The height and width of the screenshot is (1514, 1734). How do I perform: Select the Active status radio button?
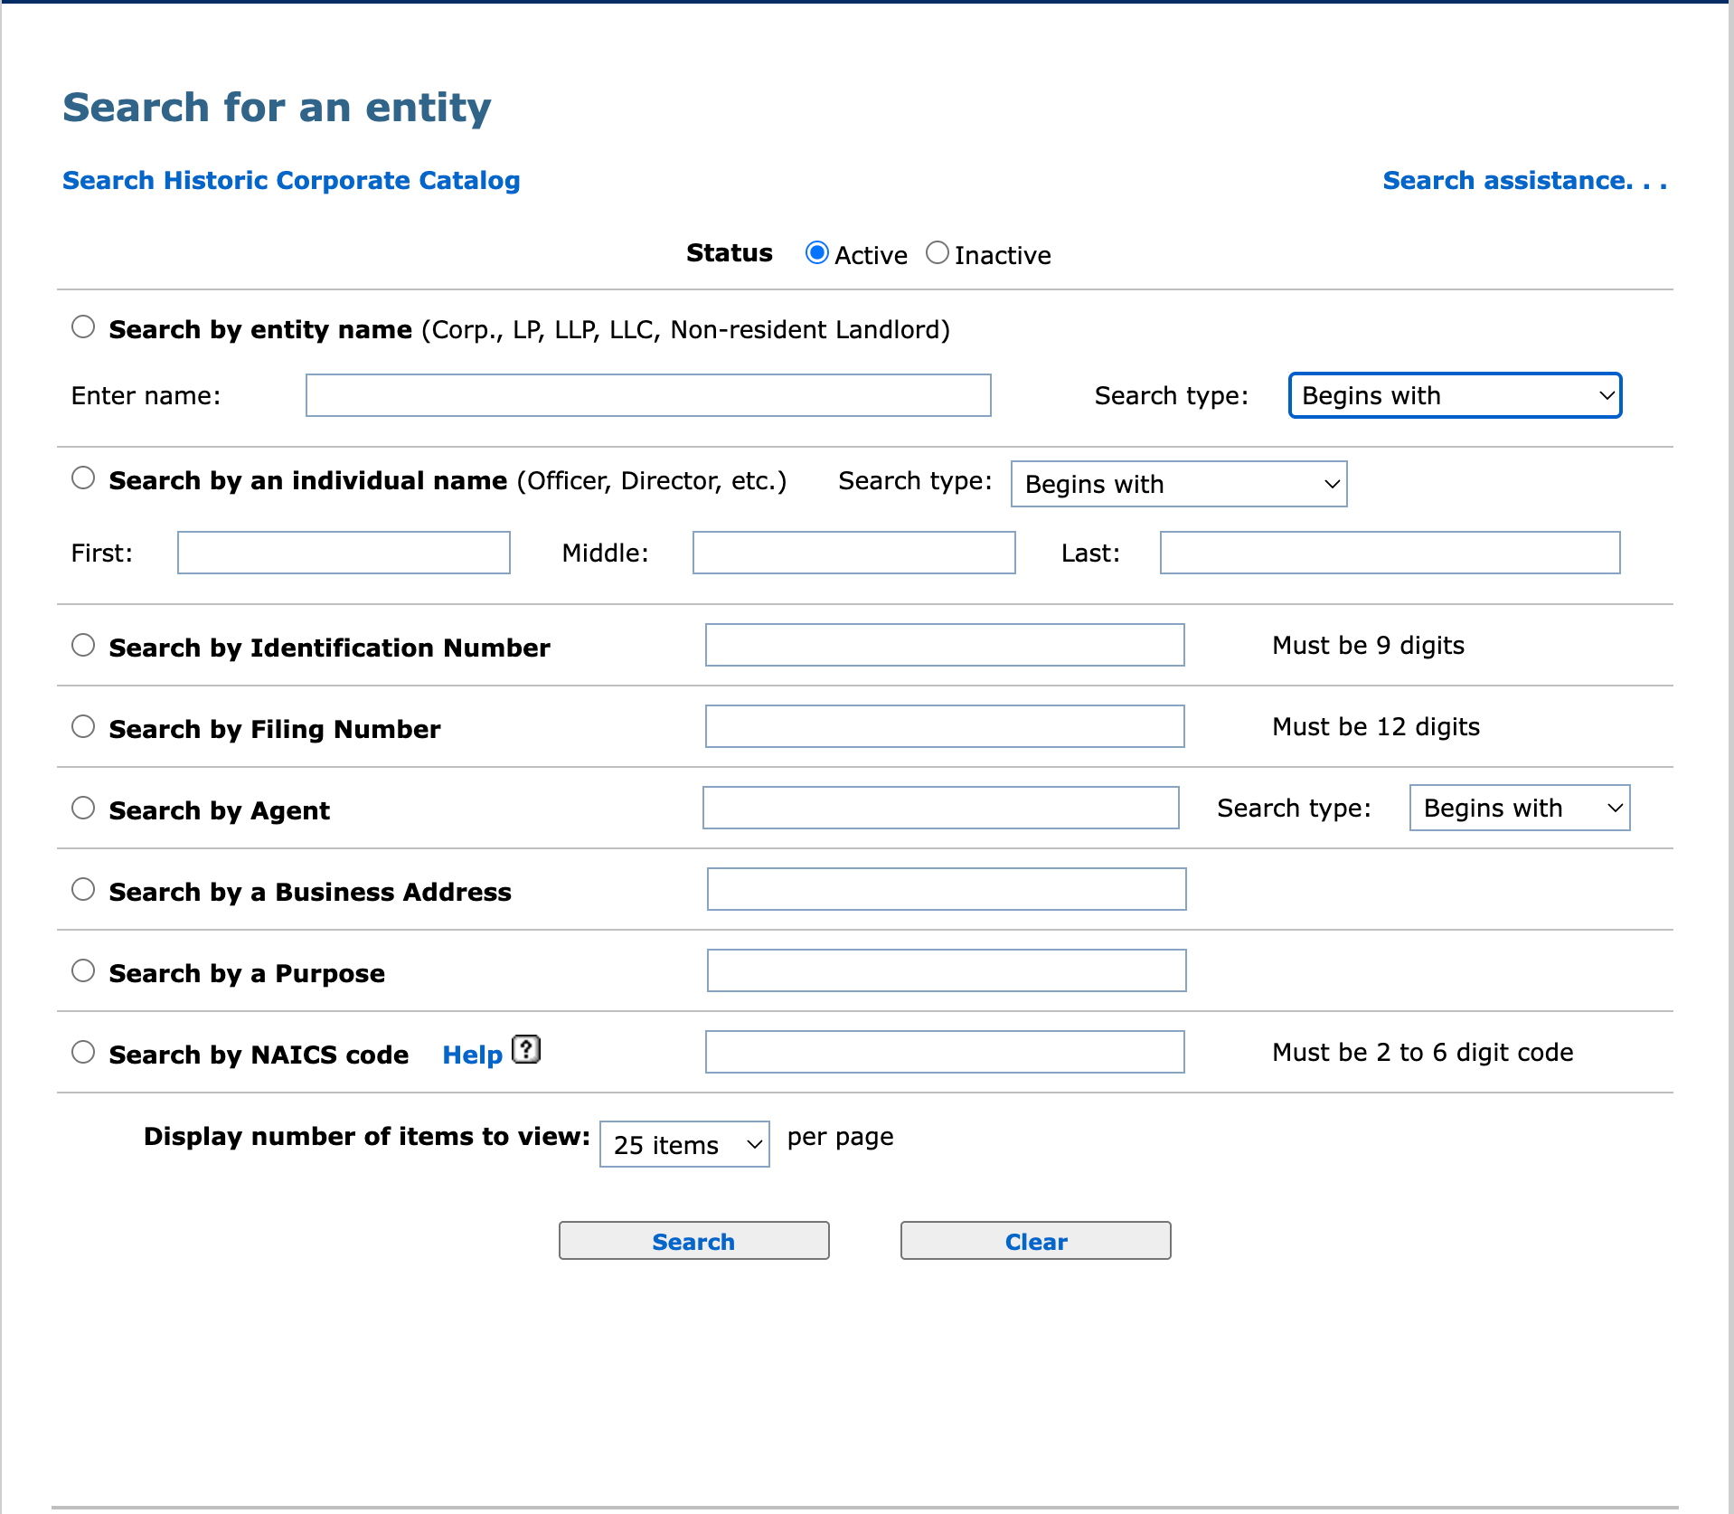(x=817, y=253)
